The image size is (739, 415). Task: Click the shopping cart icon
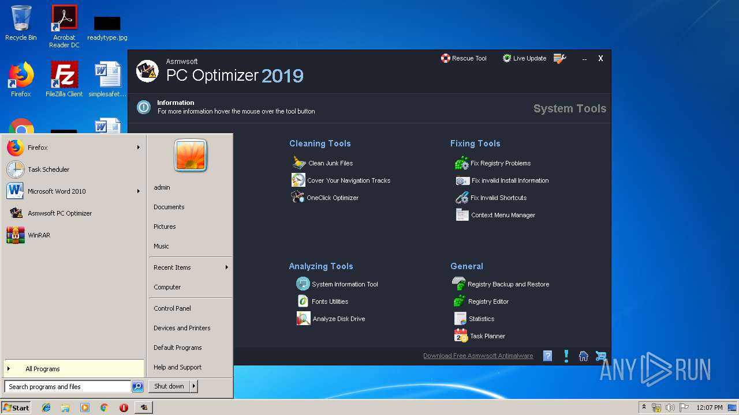(601, 356)
